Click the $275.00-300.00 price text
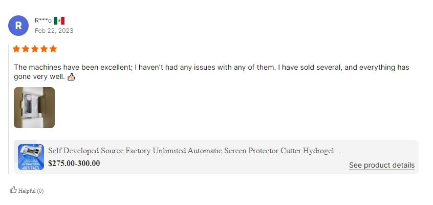Image resolution: width=433 pixels, height=205 pixels. (x=74, y=163)
